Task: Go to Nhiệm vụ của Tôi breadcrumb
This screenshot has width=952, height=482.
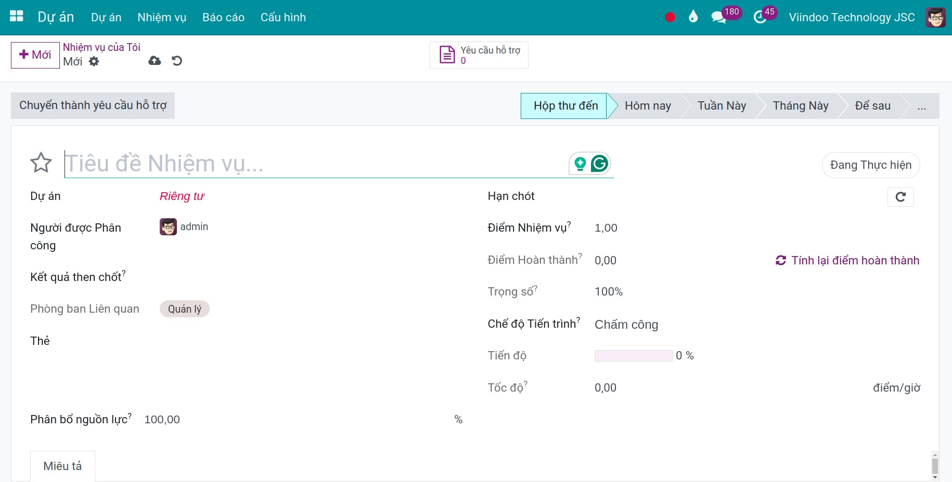Action: coord(101,47)
